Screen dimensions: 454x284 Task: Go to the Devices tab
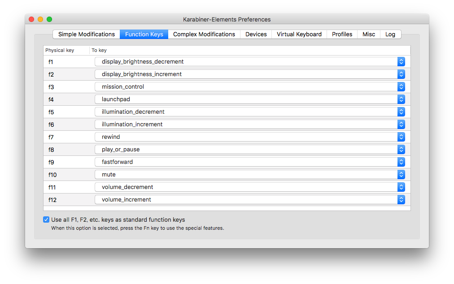tap(256, 34)
